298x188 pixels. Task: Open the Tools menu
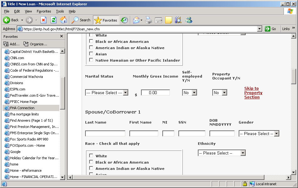click(x=60, y=11)
